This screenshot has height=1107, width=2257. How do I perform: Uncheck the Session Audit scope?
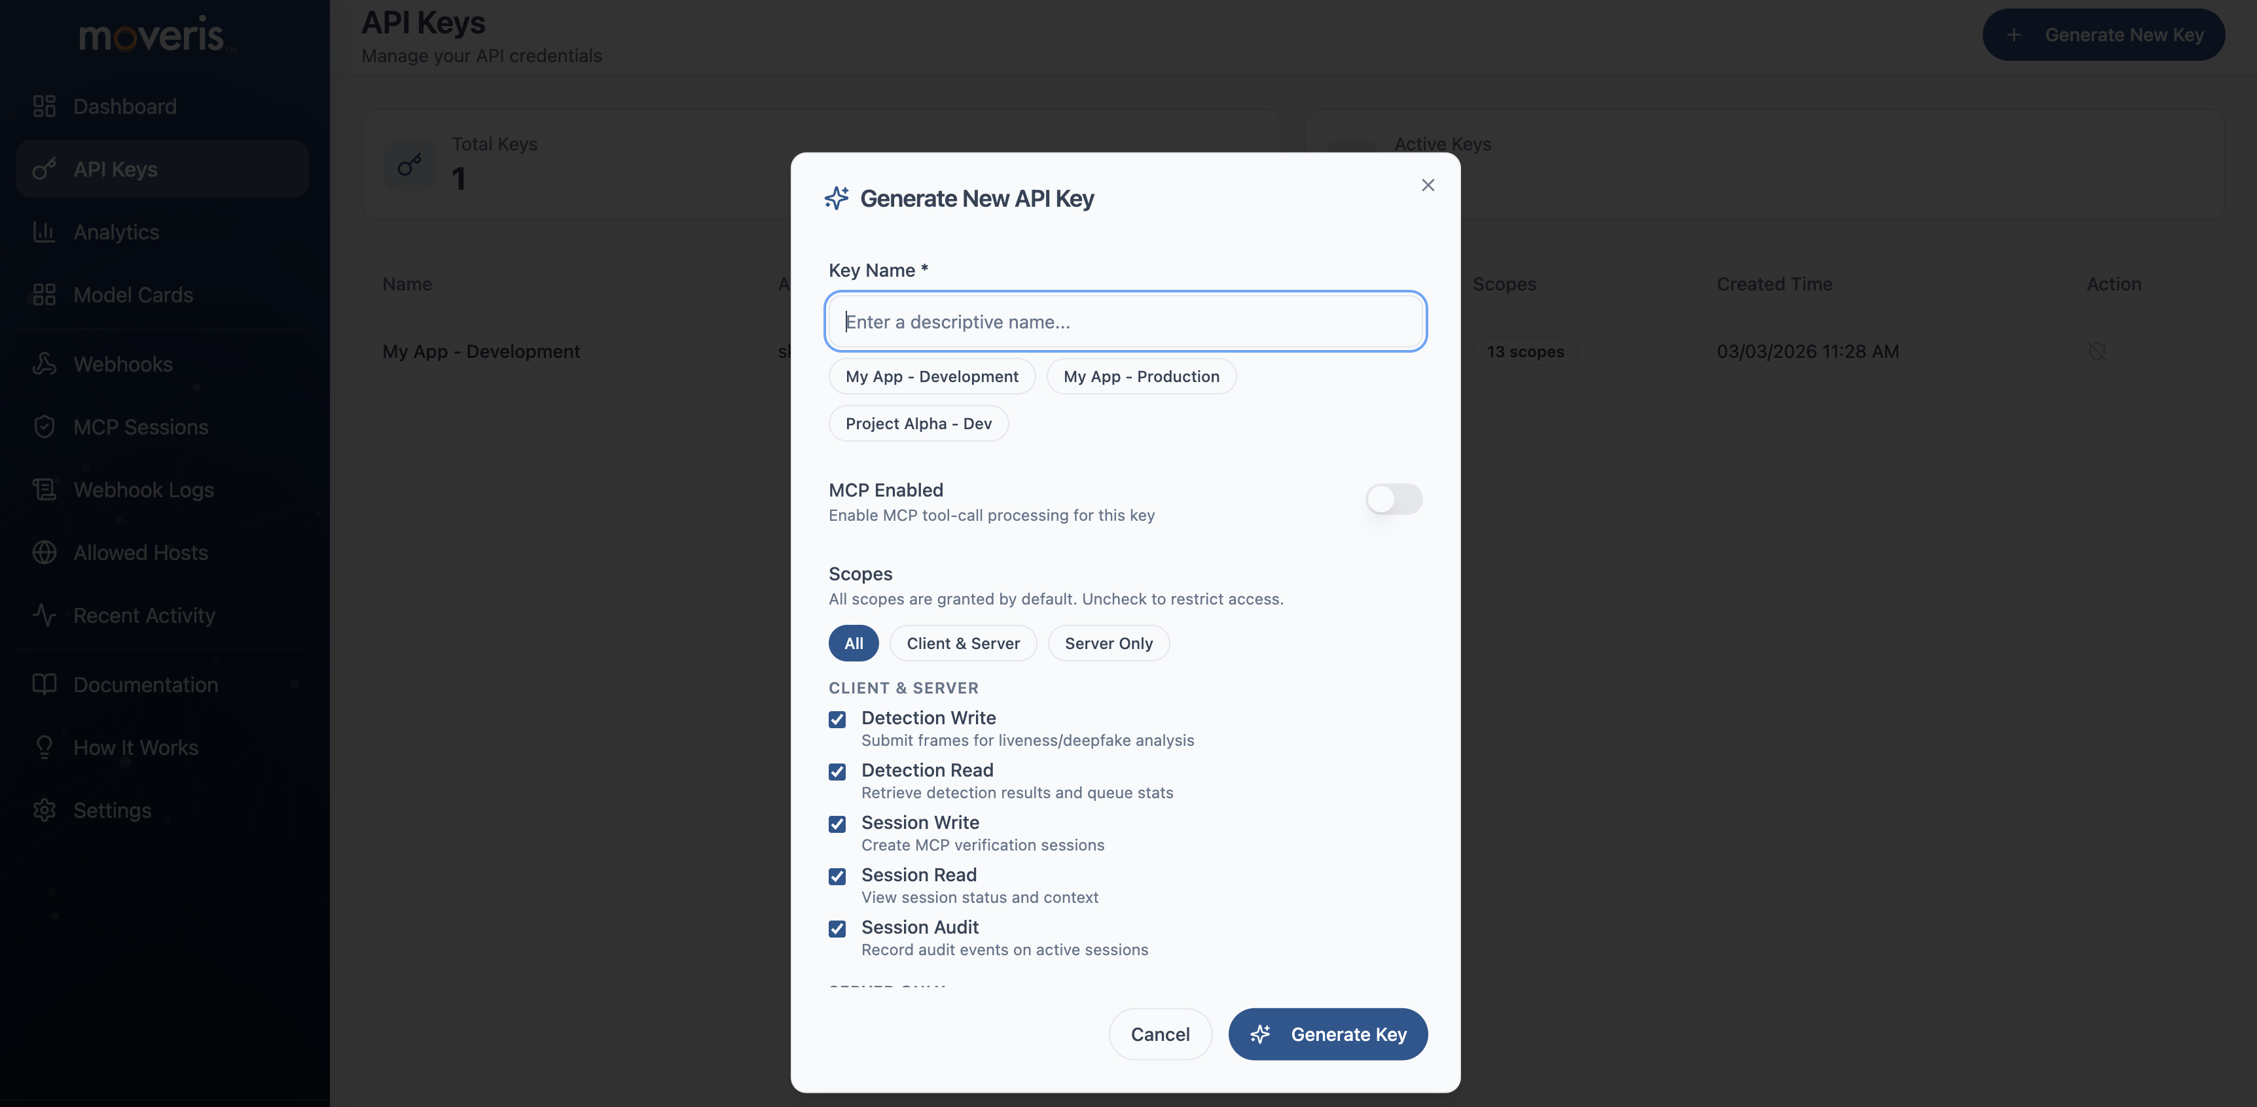[x=838, y=928]
